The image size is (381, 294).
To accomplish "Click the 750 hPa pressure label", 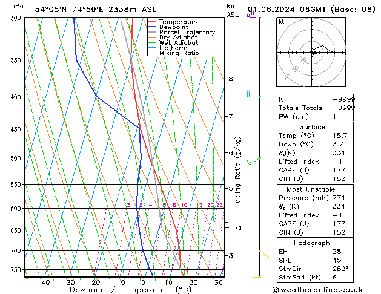I will pos(17,270).
